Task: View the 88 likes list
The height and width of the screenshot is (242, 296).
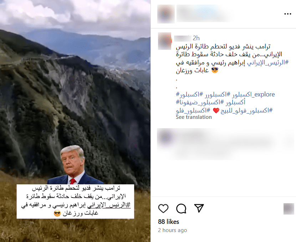Action: pyautogui.click(x=168, y=222)
